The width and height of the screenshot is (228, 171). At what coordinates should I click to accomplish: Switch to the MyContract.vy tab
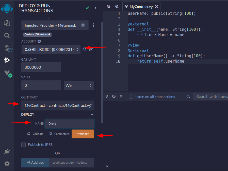click(140, 7)
